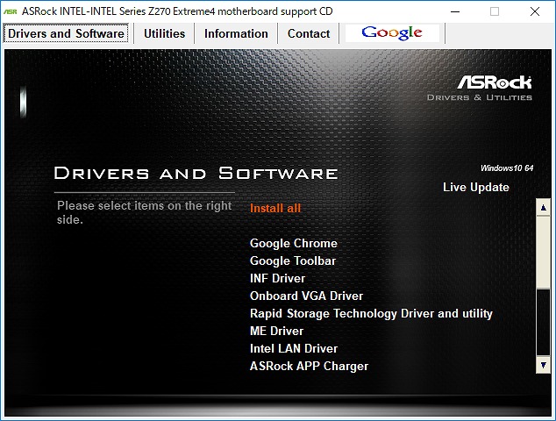Click the ASRock icon in title bar
Viewport: 556px width, 421px height.
(x=11, y=11)
